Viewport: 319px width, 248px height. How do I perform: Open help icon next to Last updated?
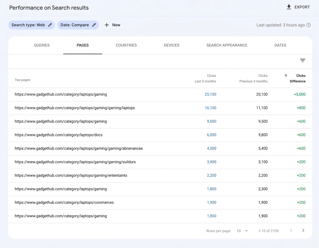coord(309,25)
